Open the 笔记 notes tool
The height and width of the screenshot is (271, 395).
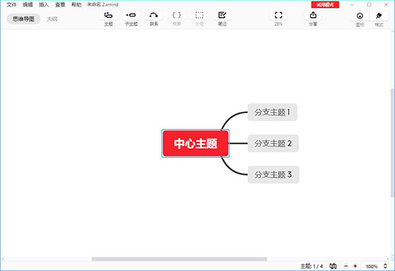tap(223, 15)
